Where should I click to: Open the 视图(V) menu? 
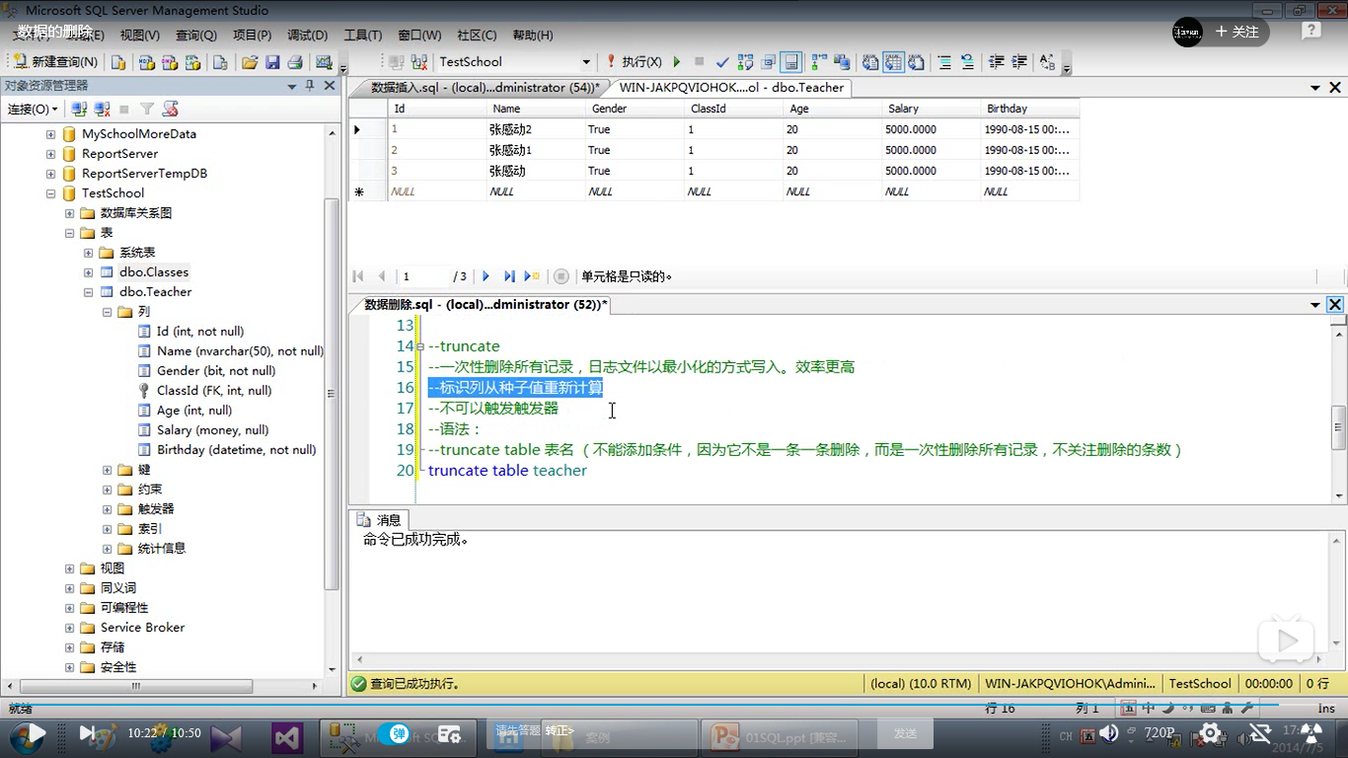[x=139, y=36]
